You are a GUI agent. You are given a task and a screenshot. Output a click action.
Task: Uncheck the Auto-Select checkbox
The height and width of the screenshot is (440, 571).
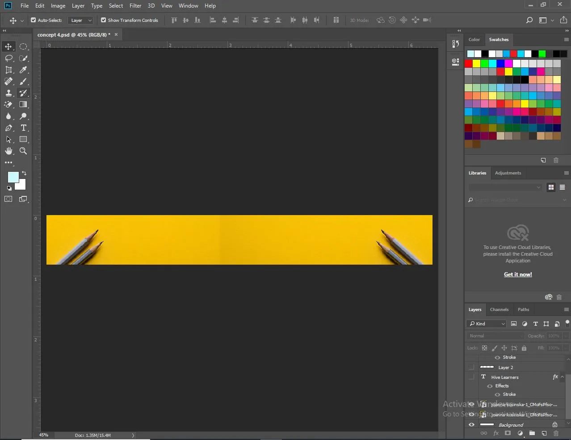[33, 20]
